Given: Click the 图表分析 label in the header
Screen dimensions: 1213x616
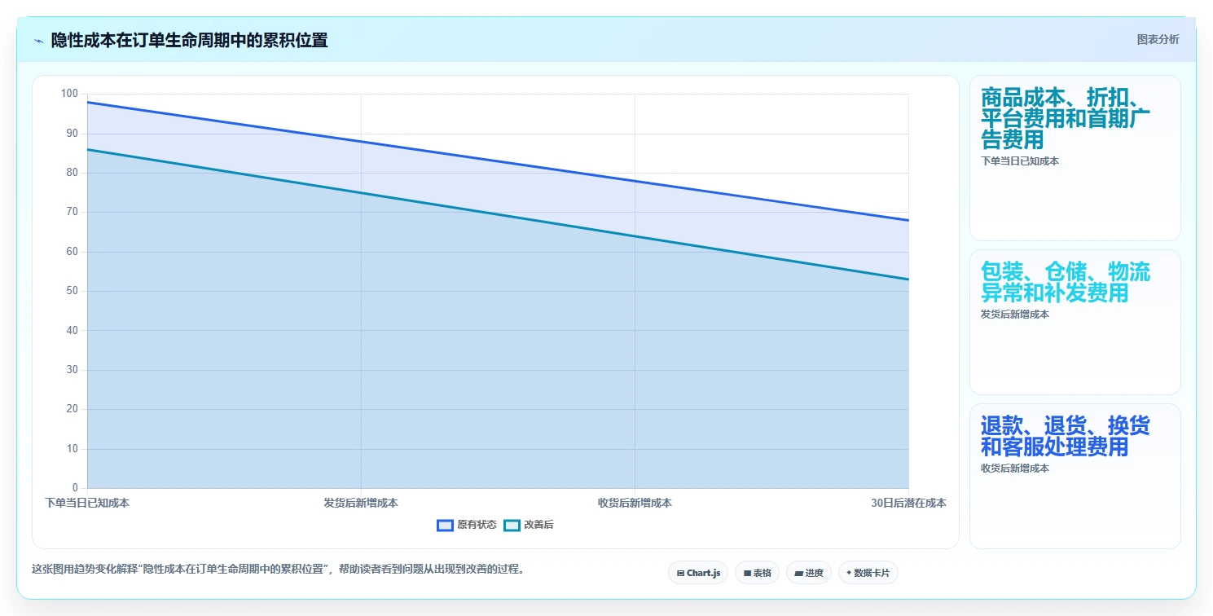Looking at the screenshot, I should click(1158, 39).
